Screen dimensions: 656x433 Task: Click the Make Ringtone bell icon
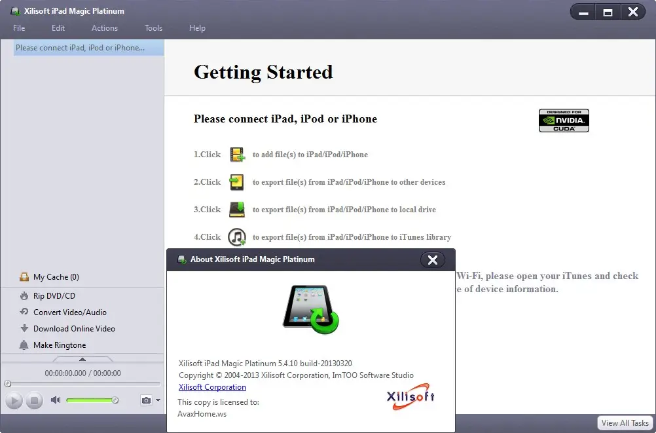point(24,345)
